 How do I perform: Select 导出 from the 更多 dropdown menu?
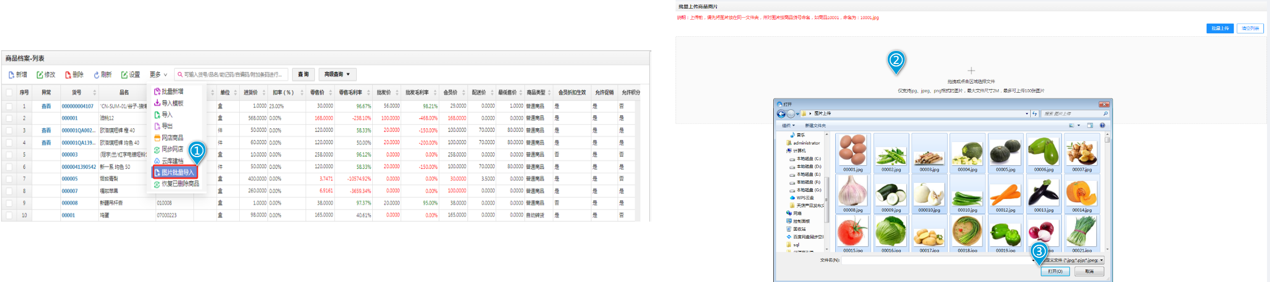pyautogui.click(x=163, y=126)
